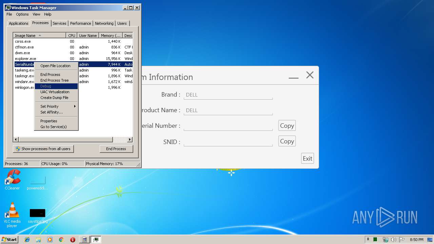The height and width of the screenshot is (244, 434).
Task: Click the Product Name field showing DELL
Action: (x=228, y=110)
